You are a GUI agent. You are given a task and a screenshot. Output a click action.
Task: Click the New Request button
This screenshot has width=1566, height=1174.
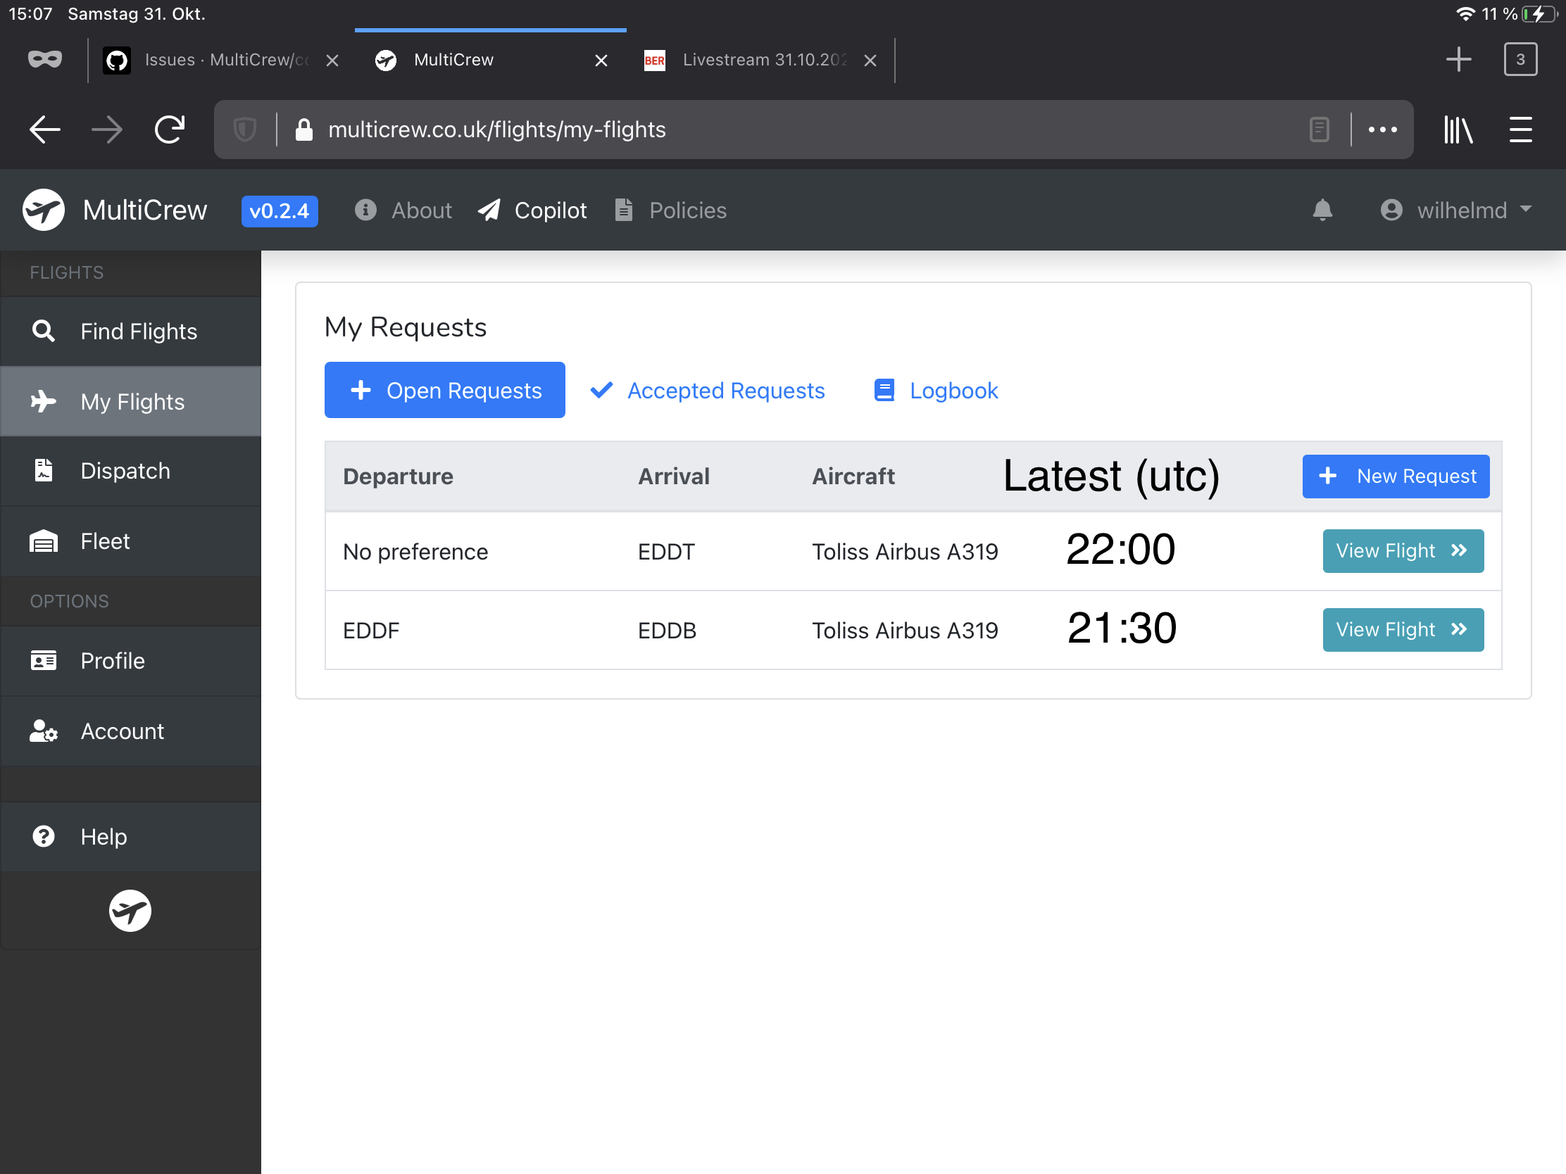(1395, 476)
